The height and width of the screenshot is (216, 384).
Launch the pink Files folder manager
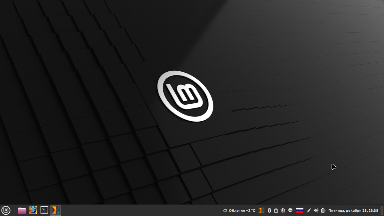point(22,210)
